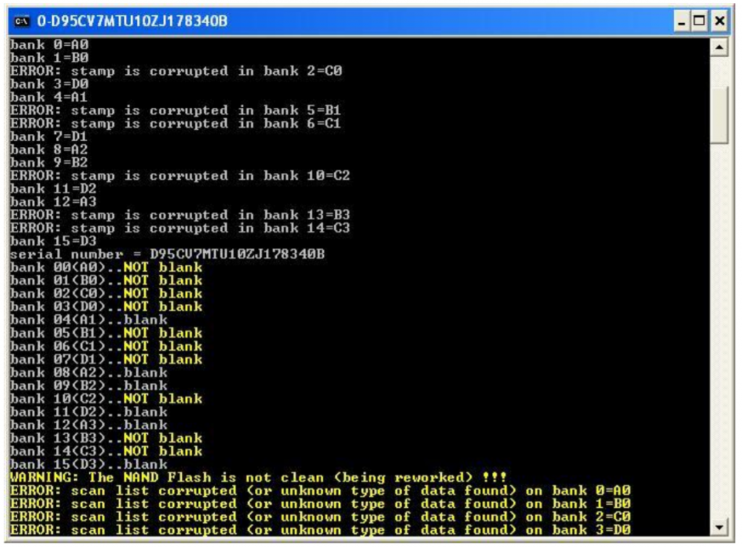The height and width of the screenshot is (547, 742).
Task: Click the NAND Flash not clean warning line
Action: 259,478
